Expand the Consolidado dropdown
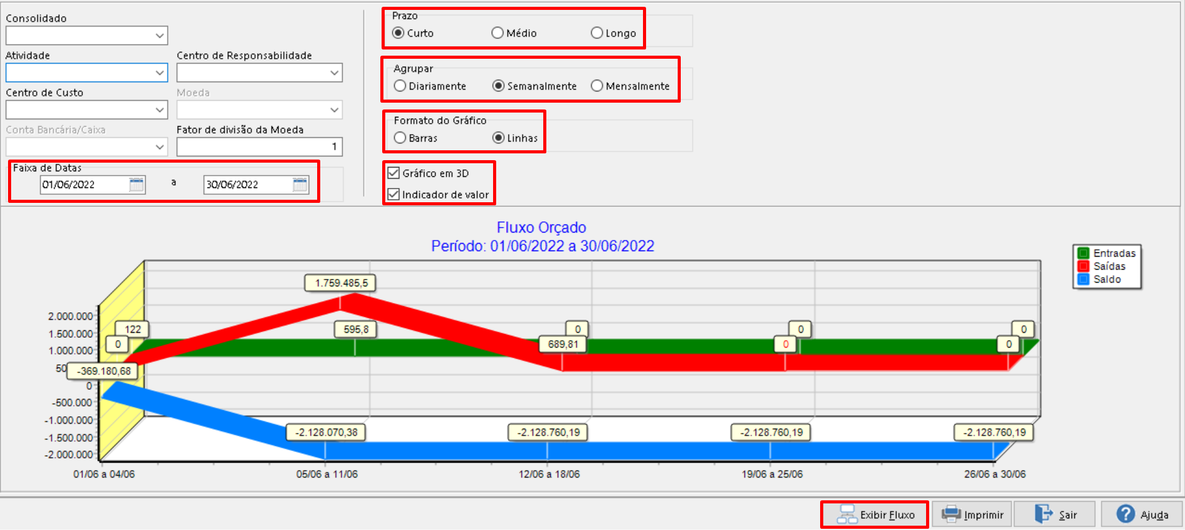 point(160,36)
